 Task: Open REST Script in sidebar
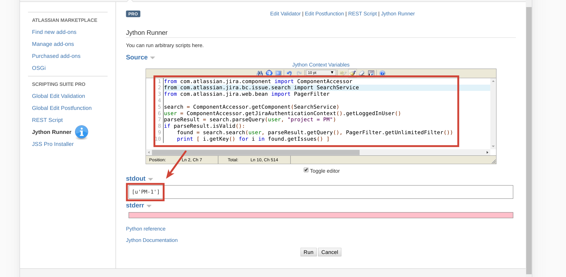(47, 120)
